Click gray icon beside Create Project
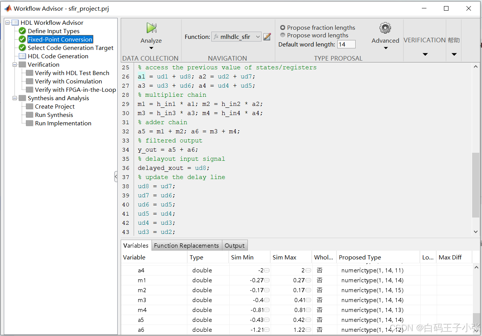 pyautogui.click(x=29, y=106)
